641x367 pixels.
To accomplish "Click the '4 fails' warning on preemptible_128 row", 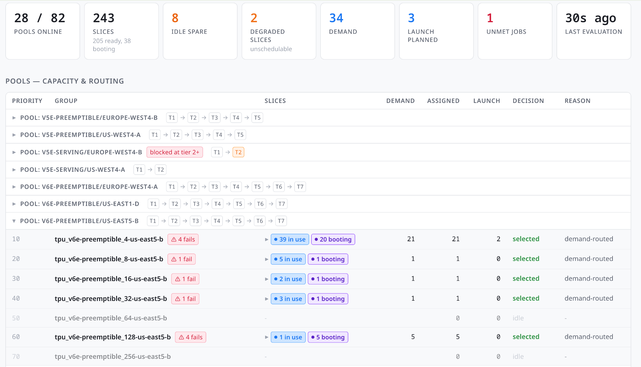I will tap(191, 337).
